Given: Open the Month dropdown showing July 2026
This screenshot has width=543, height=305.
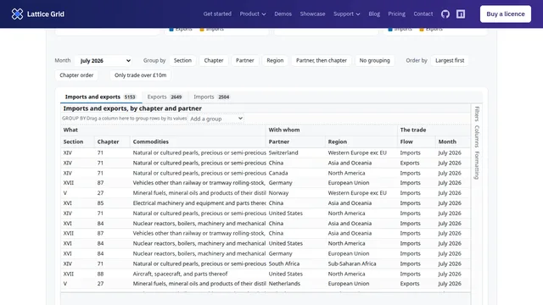Looking at the screenshot, I should (x=104, y=60).
